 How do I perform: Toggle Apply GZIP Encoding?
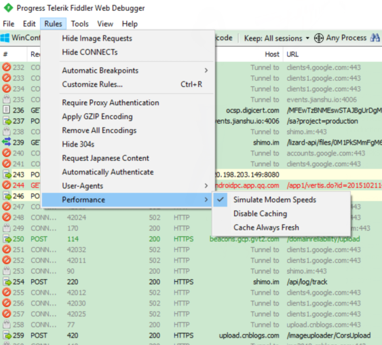click(127, 117)
